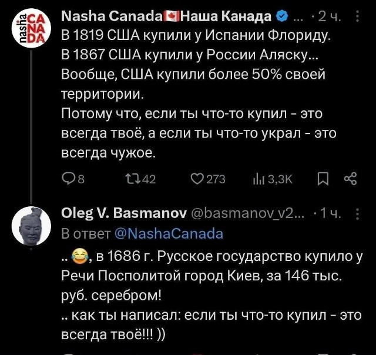Follow the @NashaCanada mention link
This screenshot has height=355, width=376.
(x=169, y=233)
